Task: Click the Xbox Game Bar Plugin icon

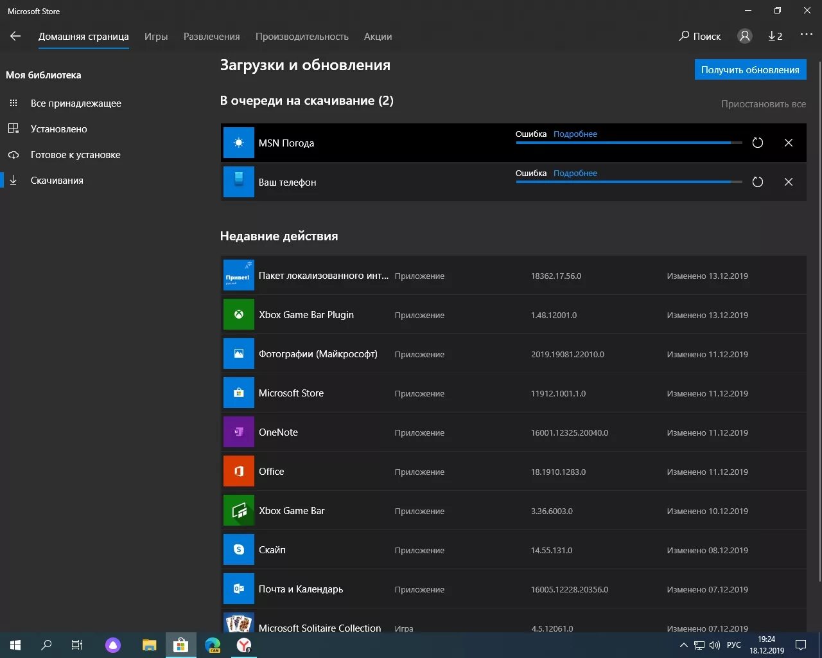Action: tap(239, 315)
